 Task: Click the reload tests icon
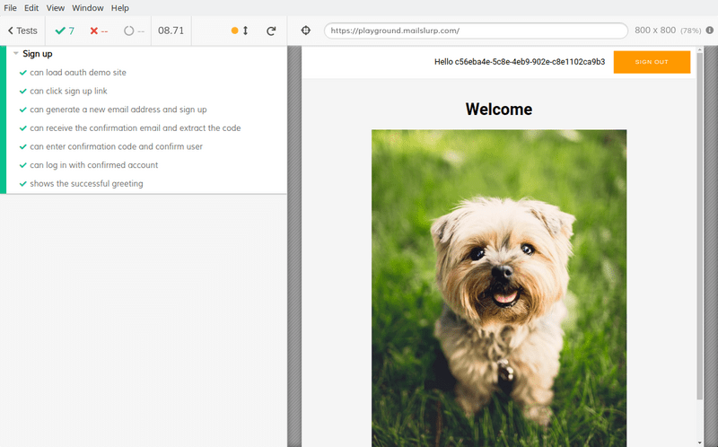(x=271, y=31)
